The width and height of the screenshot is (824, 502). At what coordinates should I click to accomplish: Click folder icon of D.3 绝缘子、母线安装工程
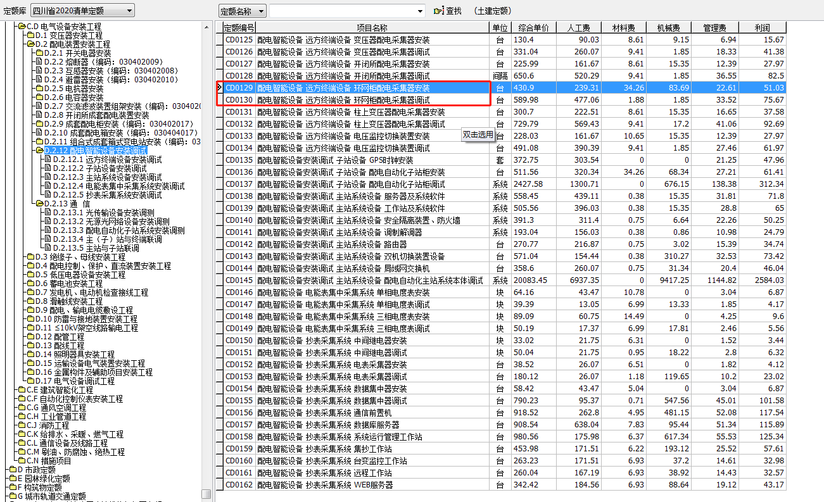[30, 257]
